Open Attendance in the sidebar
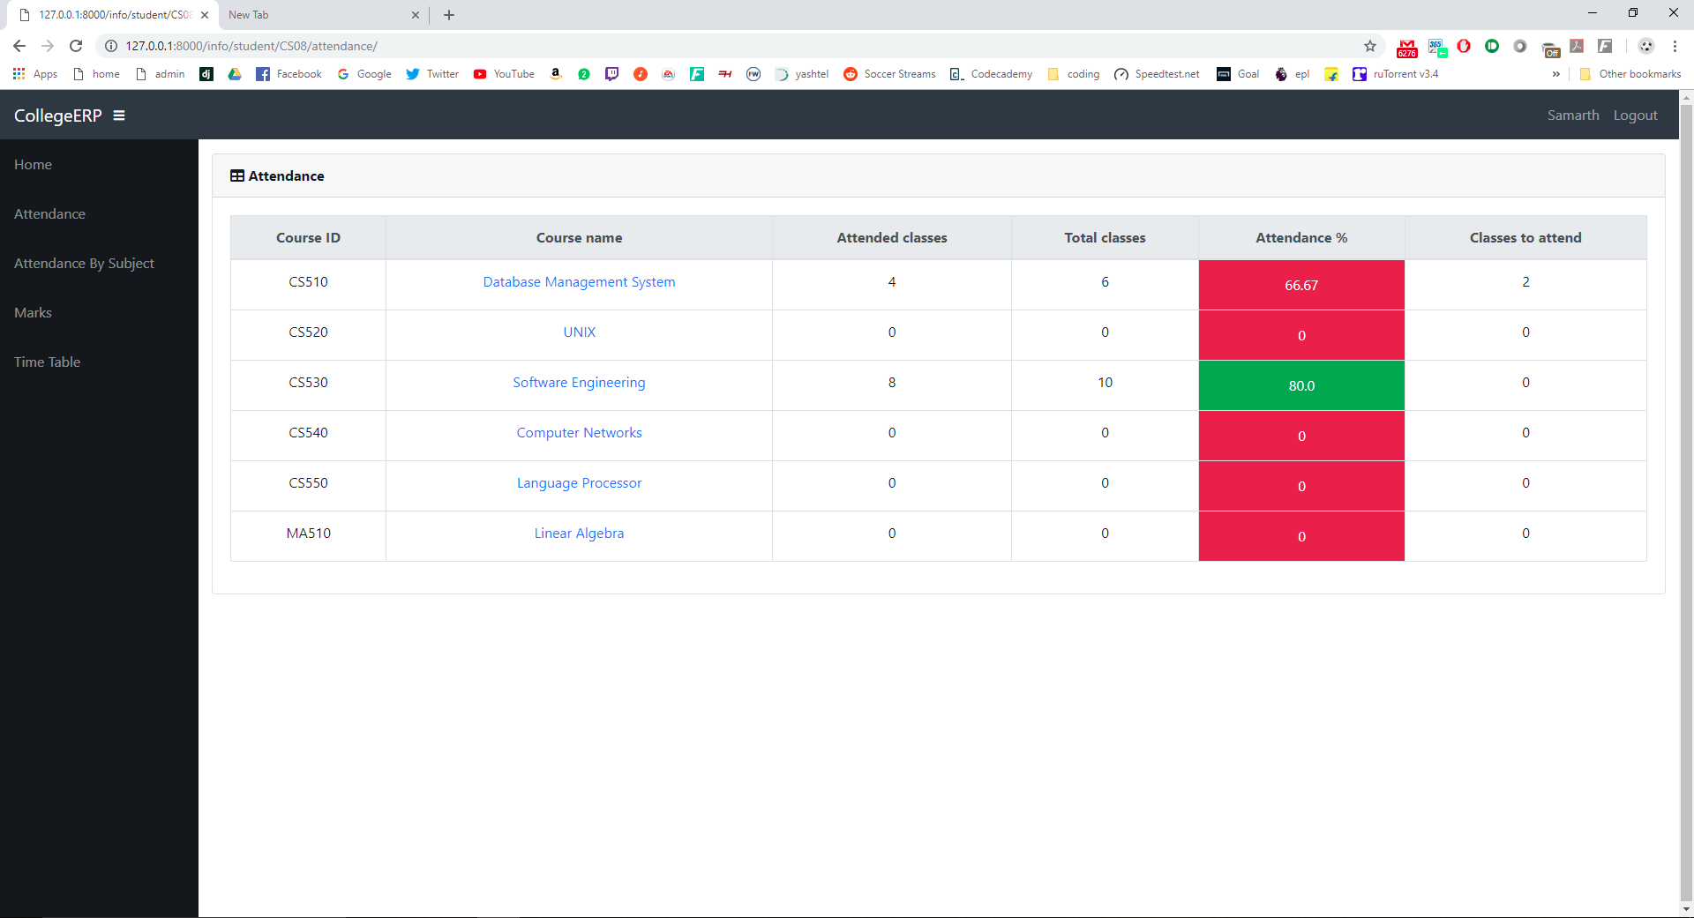The width and height of the screenshot is (1694, 918). pyautogui.click(x=49, y=214)
